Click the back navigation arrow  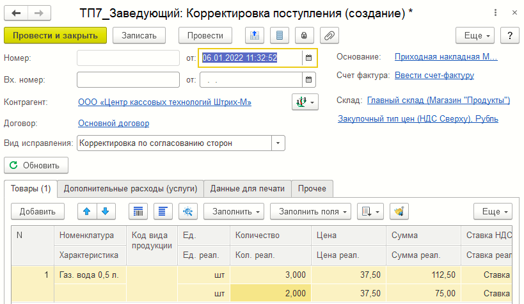(x=17, y=13)
